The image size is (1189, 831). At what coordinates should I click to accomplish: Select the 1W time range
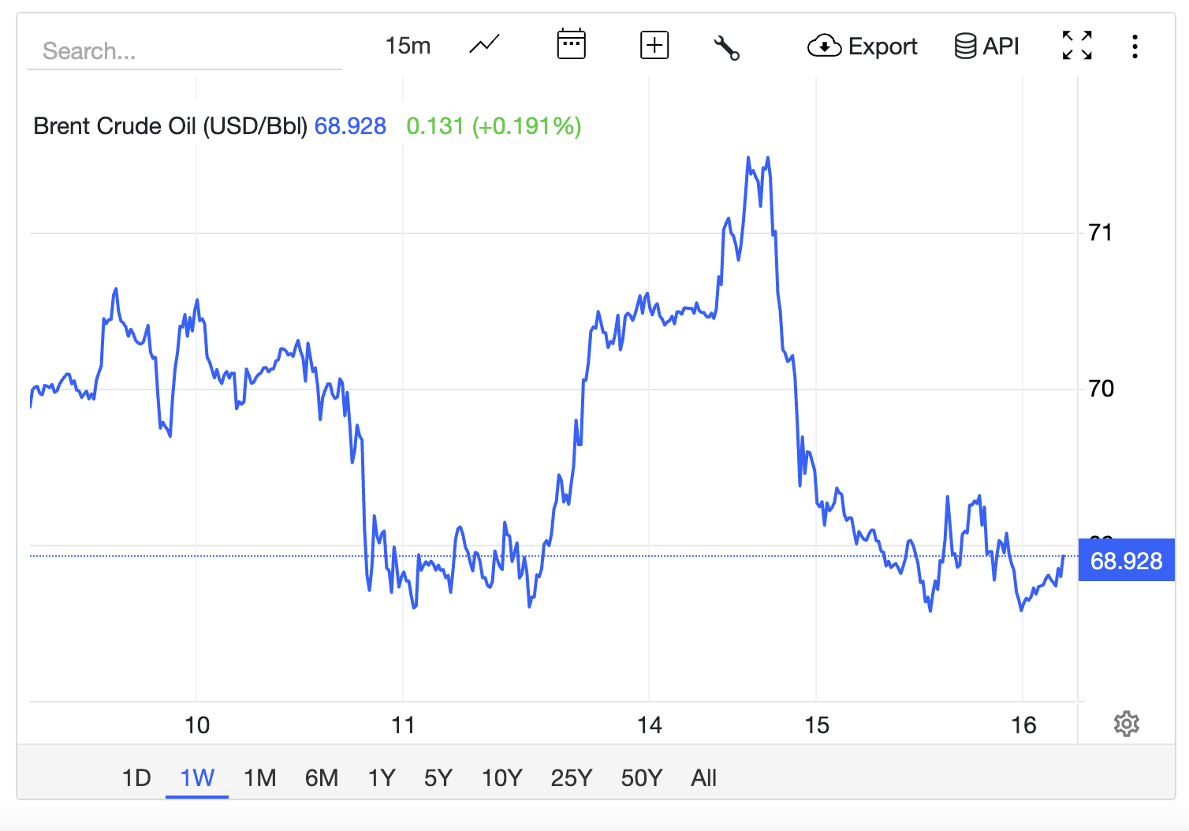pos(197,778)
